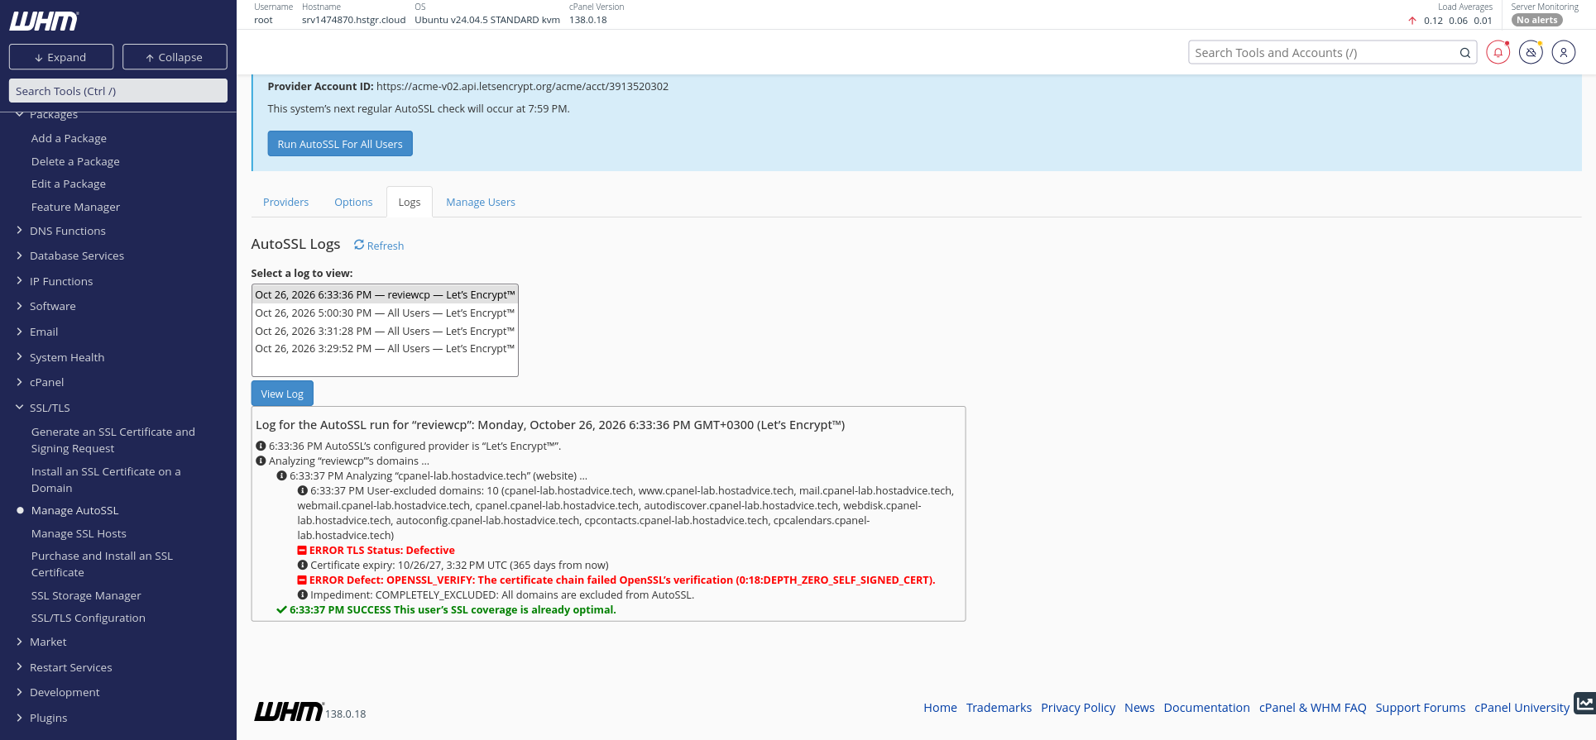Image resolution: width=1596 pixels, height=740 pixels.
Task: Open SSL Storage Manager
Action: click(86, 595)
